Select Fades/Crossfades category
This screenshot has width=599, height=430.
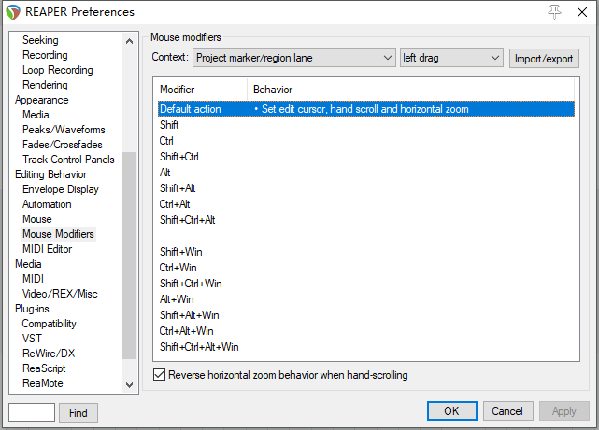[63, 145]
